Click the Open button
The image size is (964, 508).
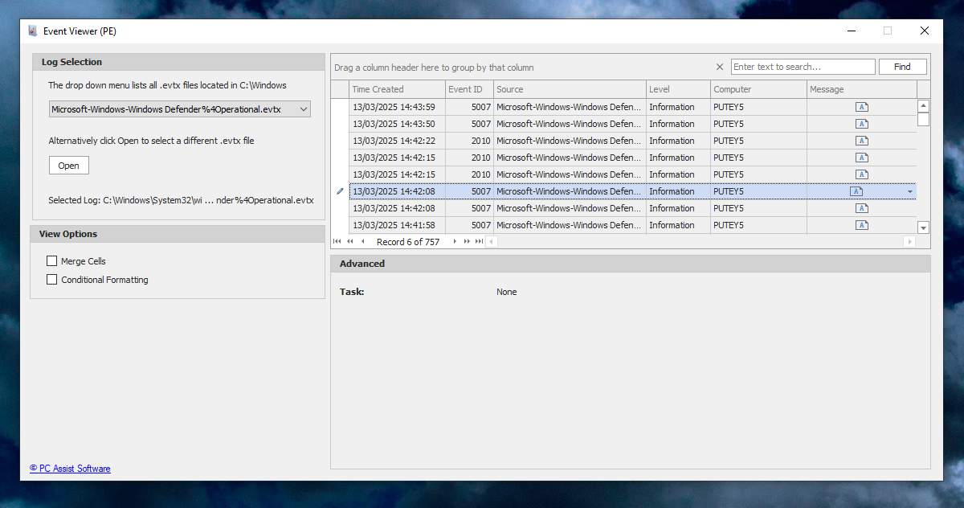(x=69, y=166)
